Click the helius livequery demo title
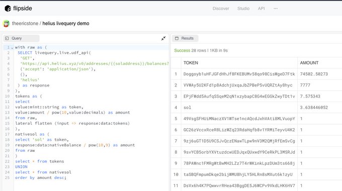Image resolution: width=342 pixels, height=191 pixels. coord(66,23)
